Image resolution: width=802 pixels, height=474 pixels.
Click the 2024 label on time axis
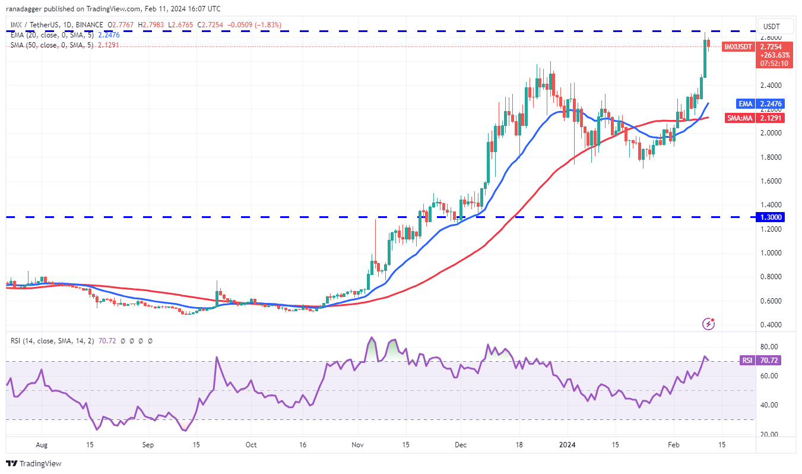click(568, 444)
